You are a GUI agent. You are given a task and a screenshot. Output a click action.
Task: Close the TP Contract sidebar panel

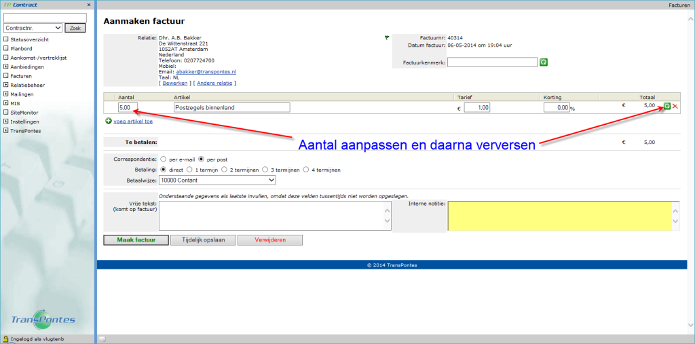point(89,5)
